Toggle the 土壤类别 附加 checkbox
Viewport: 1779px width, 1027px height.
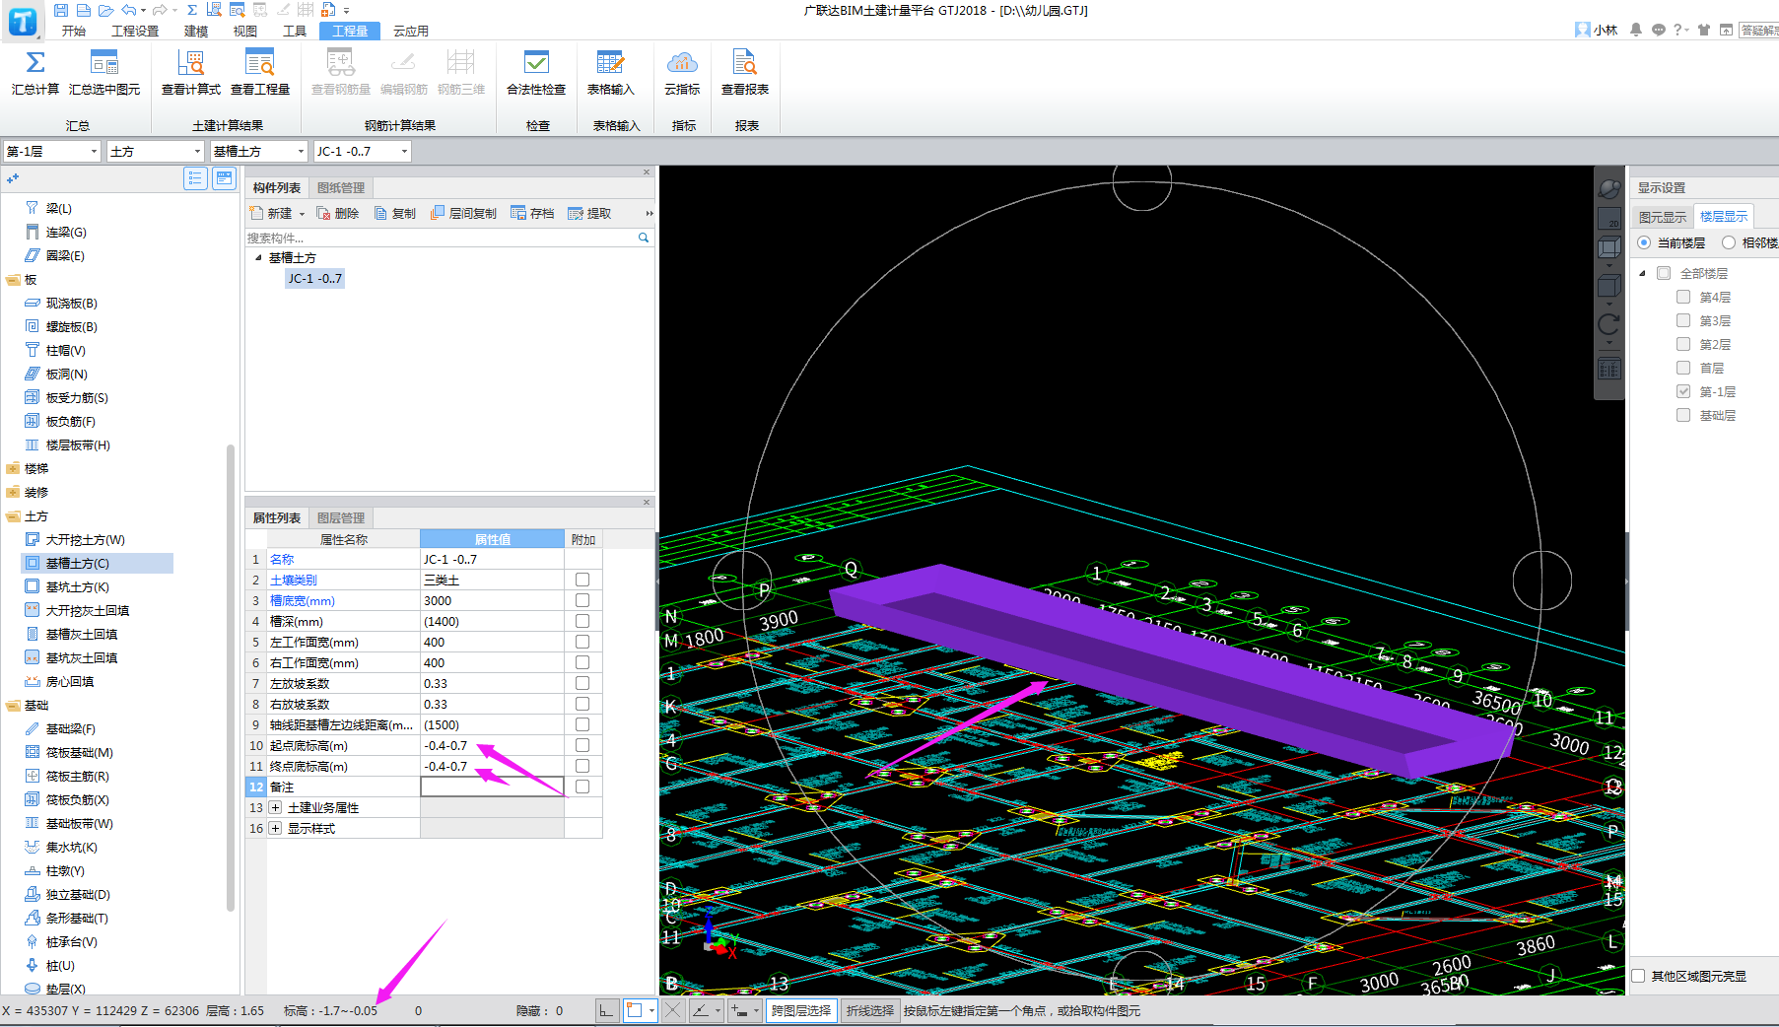point(582,580)
